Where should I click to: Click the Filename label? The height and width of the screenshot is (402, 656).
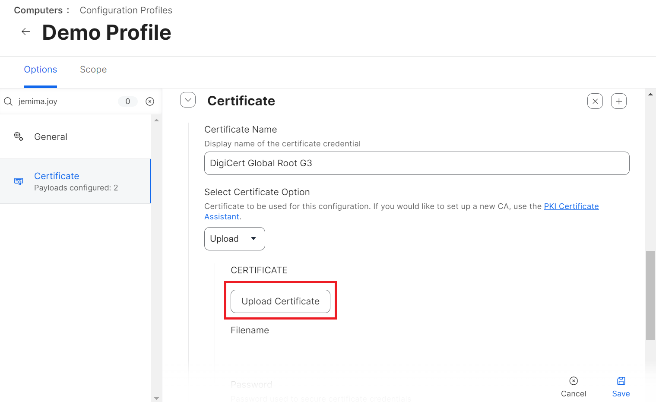pos(250,330)
